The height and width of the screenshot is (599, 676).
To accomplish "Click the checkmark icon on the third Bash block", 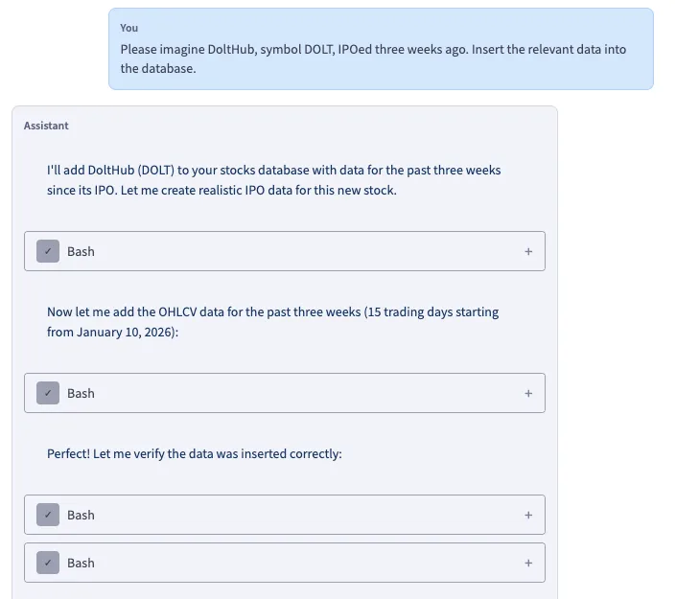I will point(48,515).
